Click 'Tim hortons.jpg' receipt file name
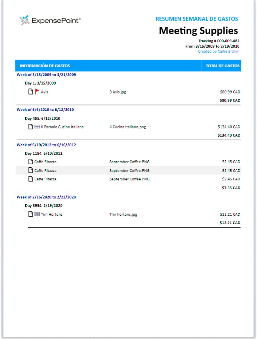This screenshot has width=257, height=340. [x=123, y=215]
